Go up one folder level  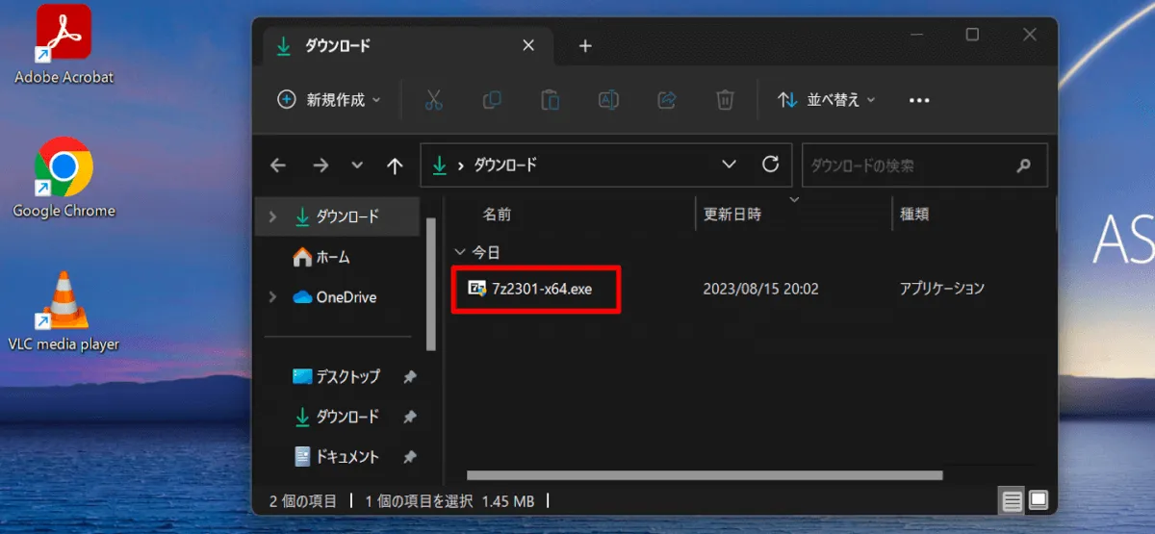[x=395, y=165]
